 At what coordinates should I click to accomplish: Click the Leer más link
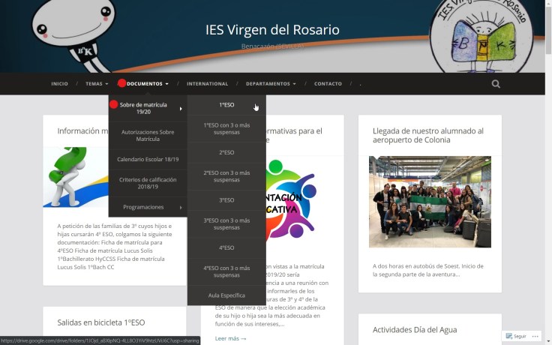(x=230, y=338)
